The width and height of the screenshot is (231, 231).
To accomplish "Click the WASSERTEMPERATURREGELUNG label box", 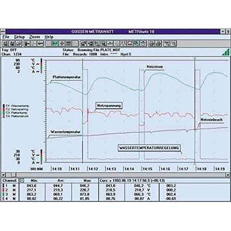I will click(149, 148).
